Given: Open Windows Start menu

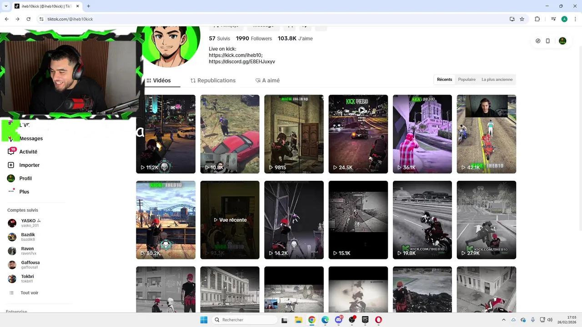Looking at the screenshot, I should coord(204,320).
